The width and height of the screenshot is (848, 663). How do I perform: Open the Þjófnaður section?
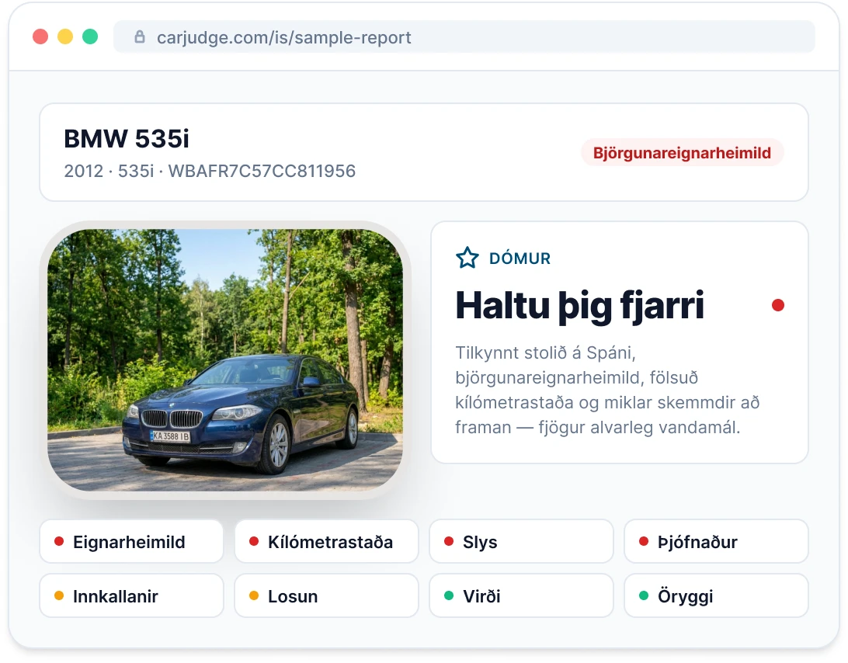(716, 541)
